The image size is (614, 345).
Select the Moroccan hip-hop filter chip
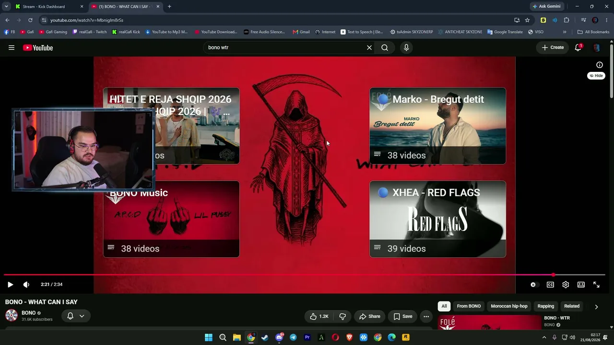click(x=509, y=306)
